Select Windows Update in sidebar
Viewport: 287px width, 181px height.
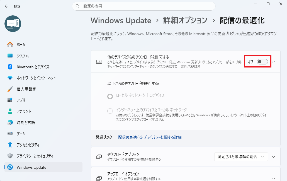pyautogui.click(x=43, y=167)
